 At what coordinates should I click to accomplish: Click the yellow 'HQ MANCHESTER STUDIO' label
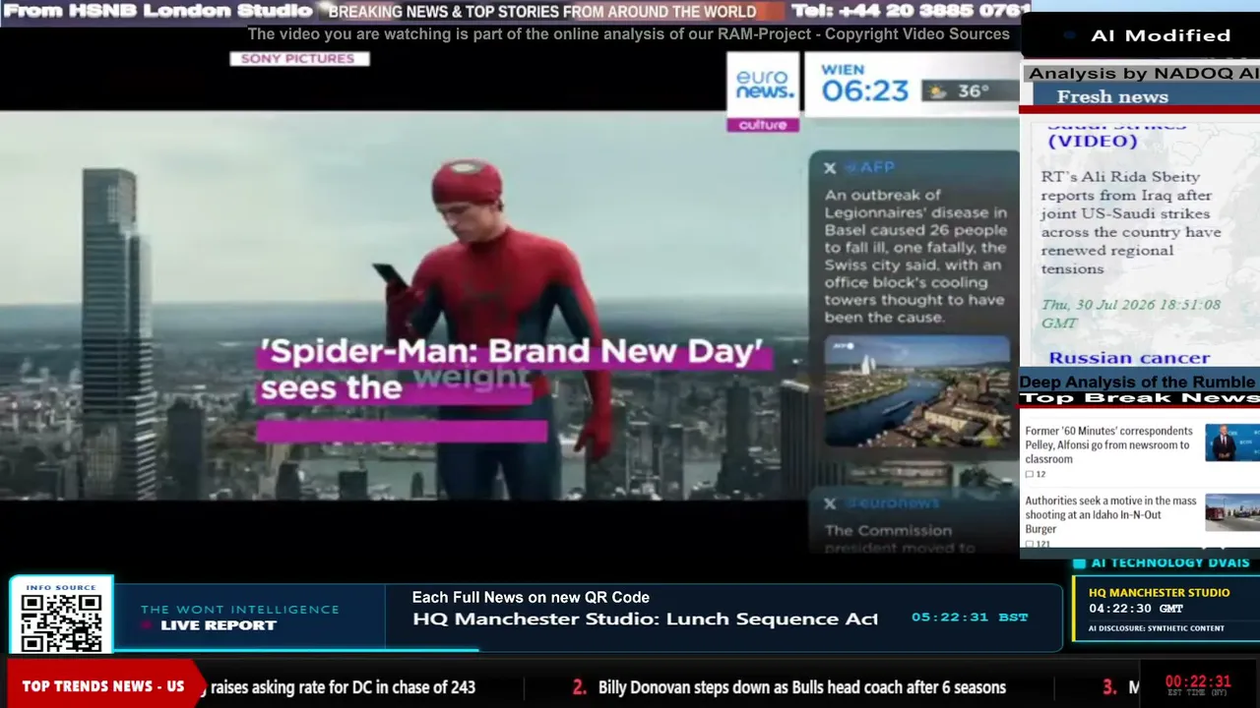[1160, 593]
